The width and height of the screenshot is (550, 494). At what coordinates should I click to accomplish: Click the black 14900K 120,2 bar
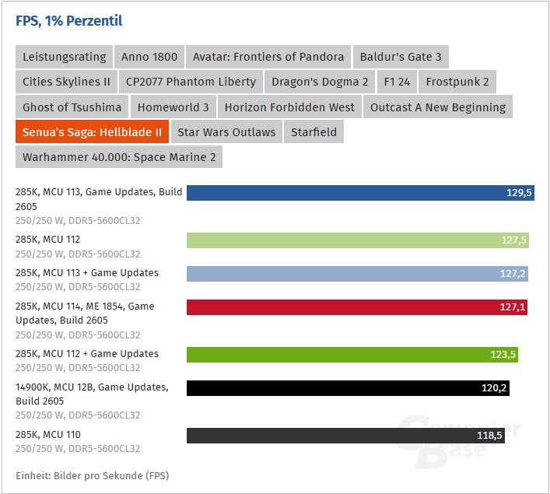click(x=348, y=388)
